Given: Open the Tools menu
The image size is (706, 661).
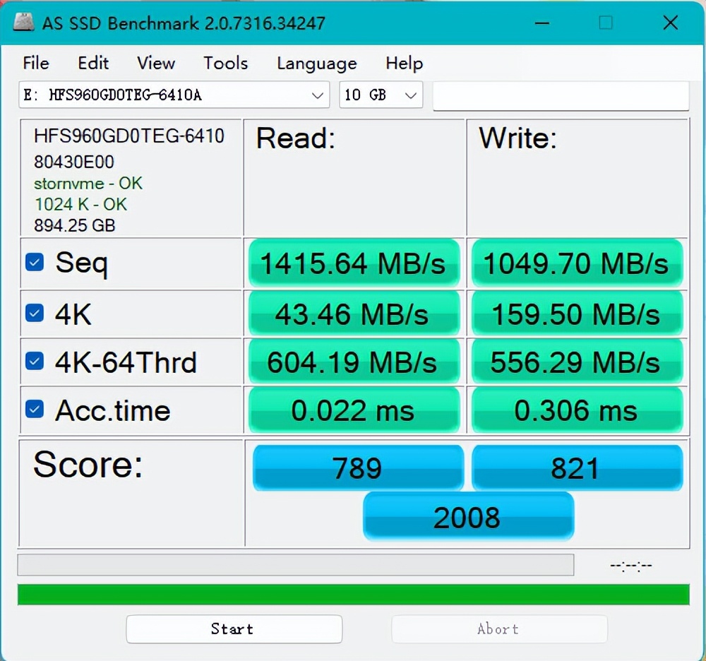Looking at the screenshot, I should [x=225, y=63].
